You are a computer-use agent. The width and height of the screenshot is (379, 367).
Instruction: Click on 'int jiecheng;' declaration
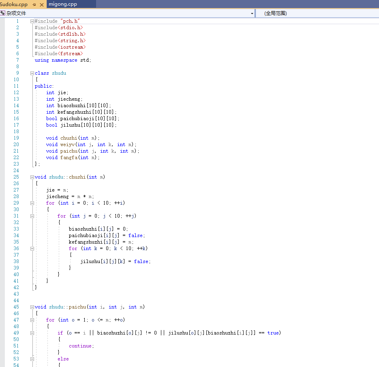pyautogui.click(x=64, y=99)
